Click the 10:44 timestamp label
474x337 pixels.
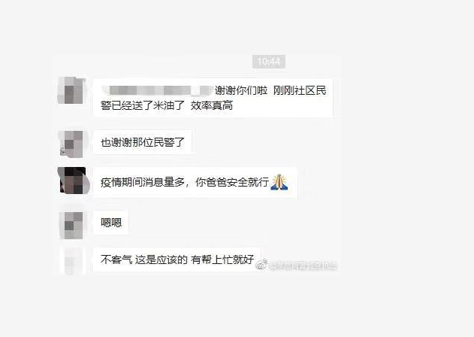pos(269,62)
